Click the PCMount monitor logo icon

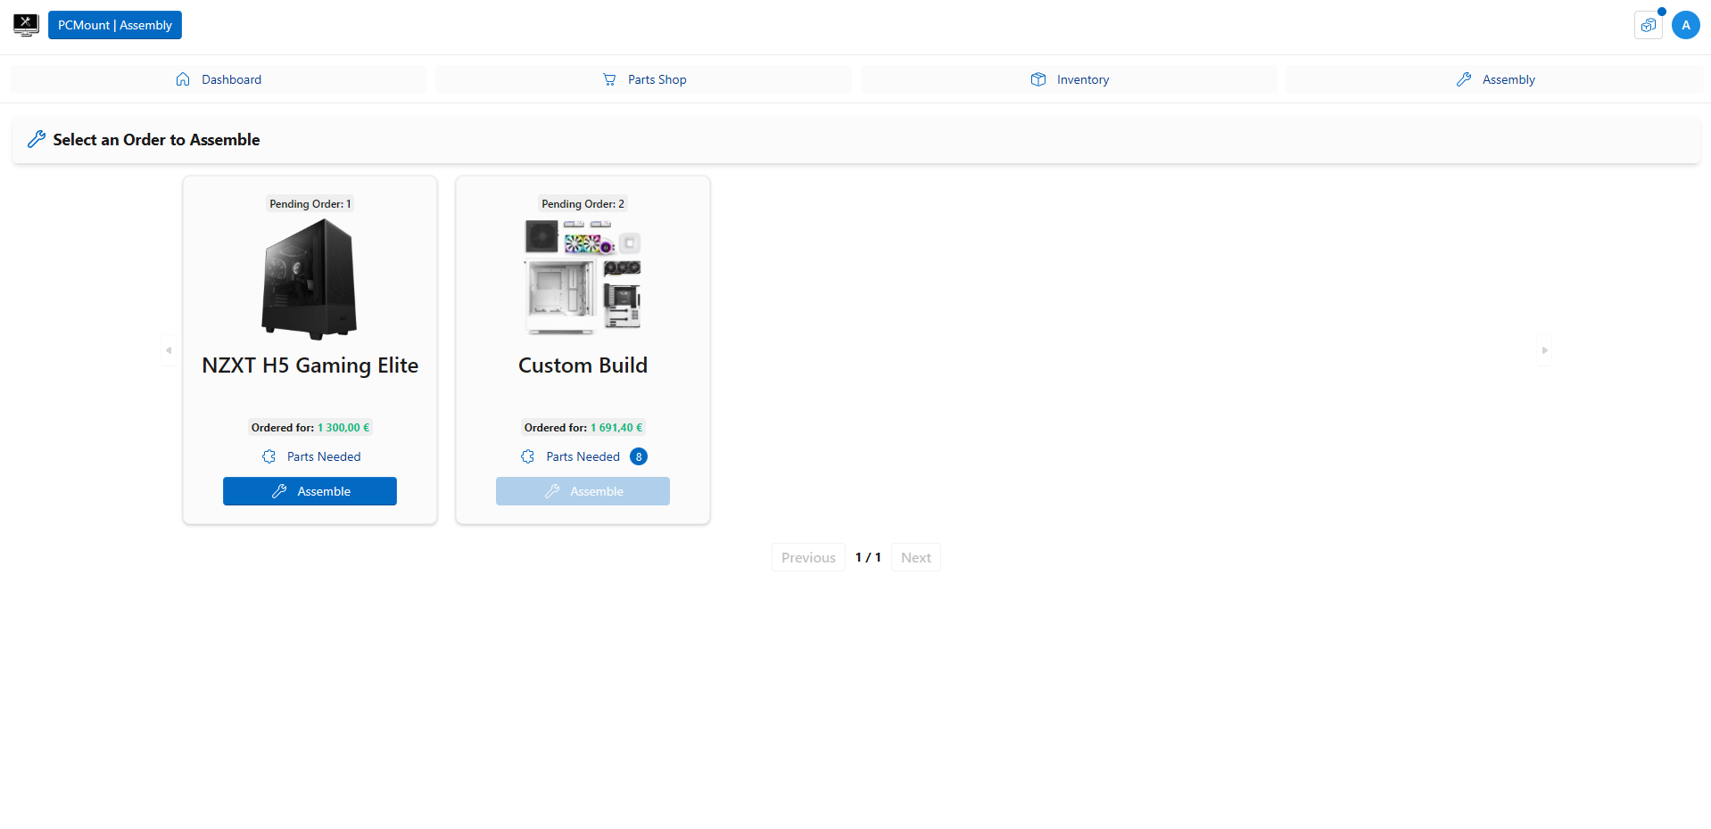click(x=26, y=25)
